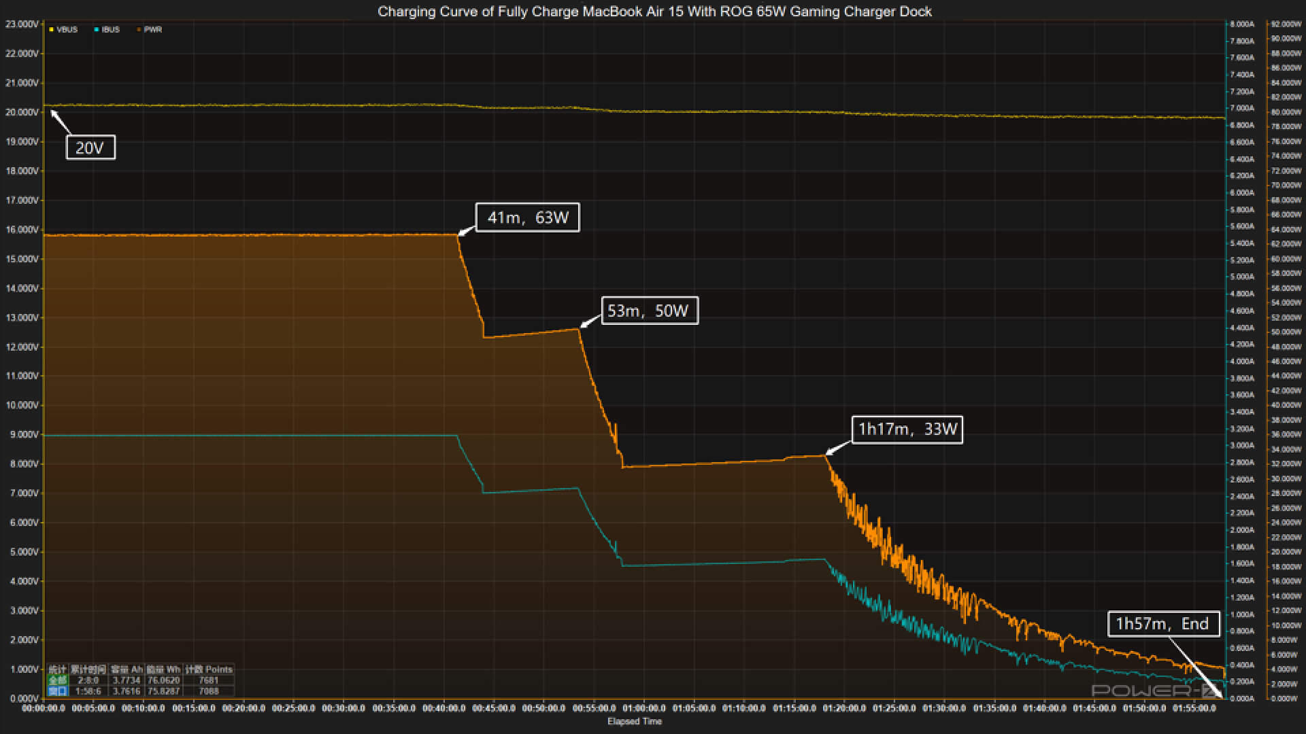
Task: Click the chart title about MacBook Air 15
Action: 654,12
